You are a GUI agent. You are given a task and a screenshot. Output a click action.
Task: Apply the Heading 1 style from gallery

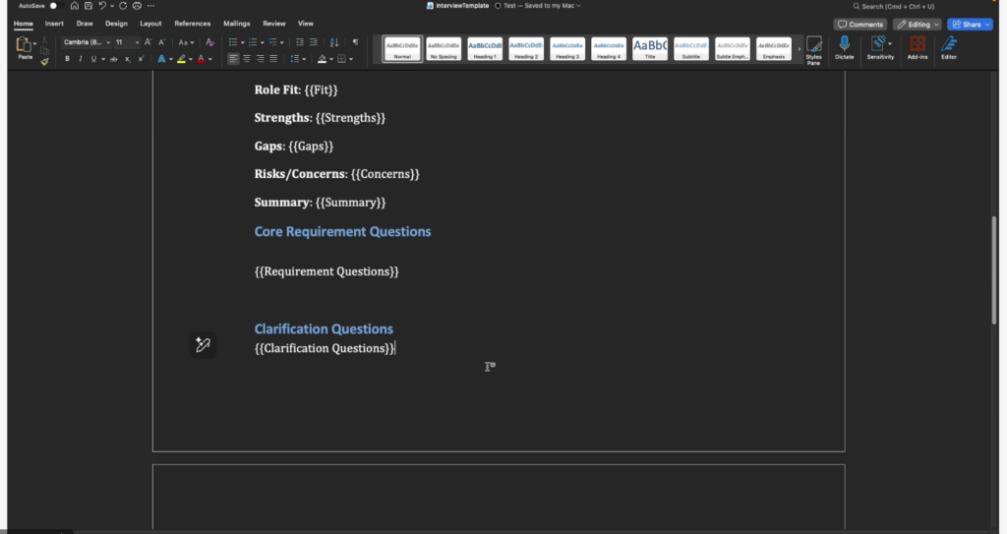click(x=485, y=48)
